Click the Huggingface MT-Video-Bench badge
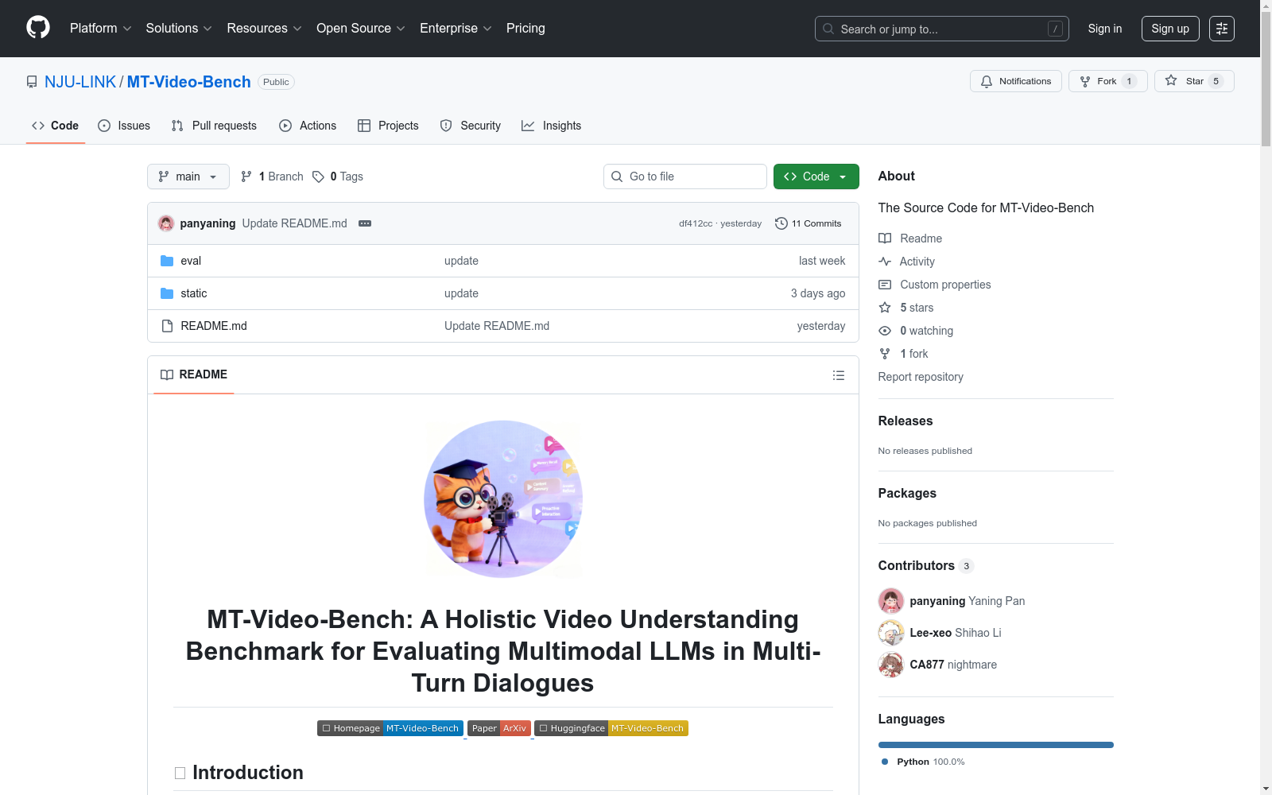 pos(611,728)
